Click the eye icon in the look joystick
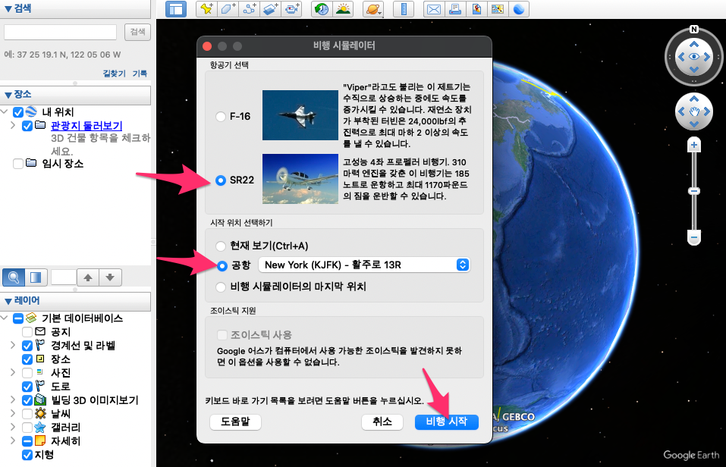This screenshot has width=726, height=467. (x=694, y=56)
